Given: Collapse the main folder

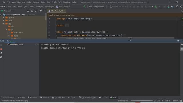Looking at the screenshot, I should pyautogui.click(x=9, y=36).
